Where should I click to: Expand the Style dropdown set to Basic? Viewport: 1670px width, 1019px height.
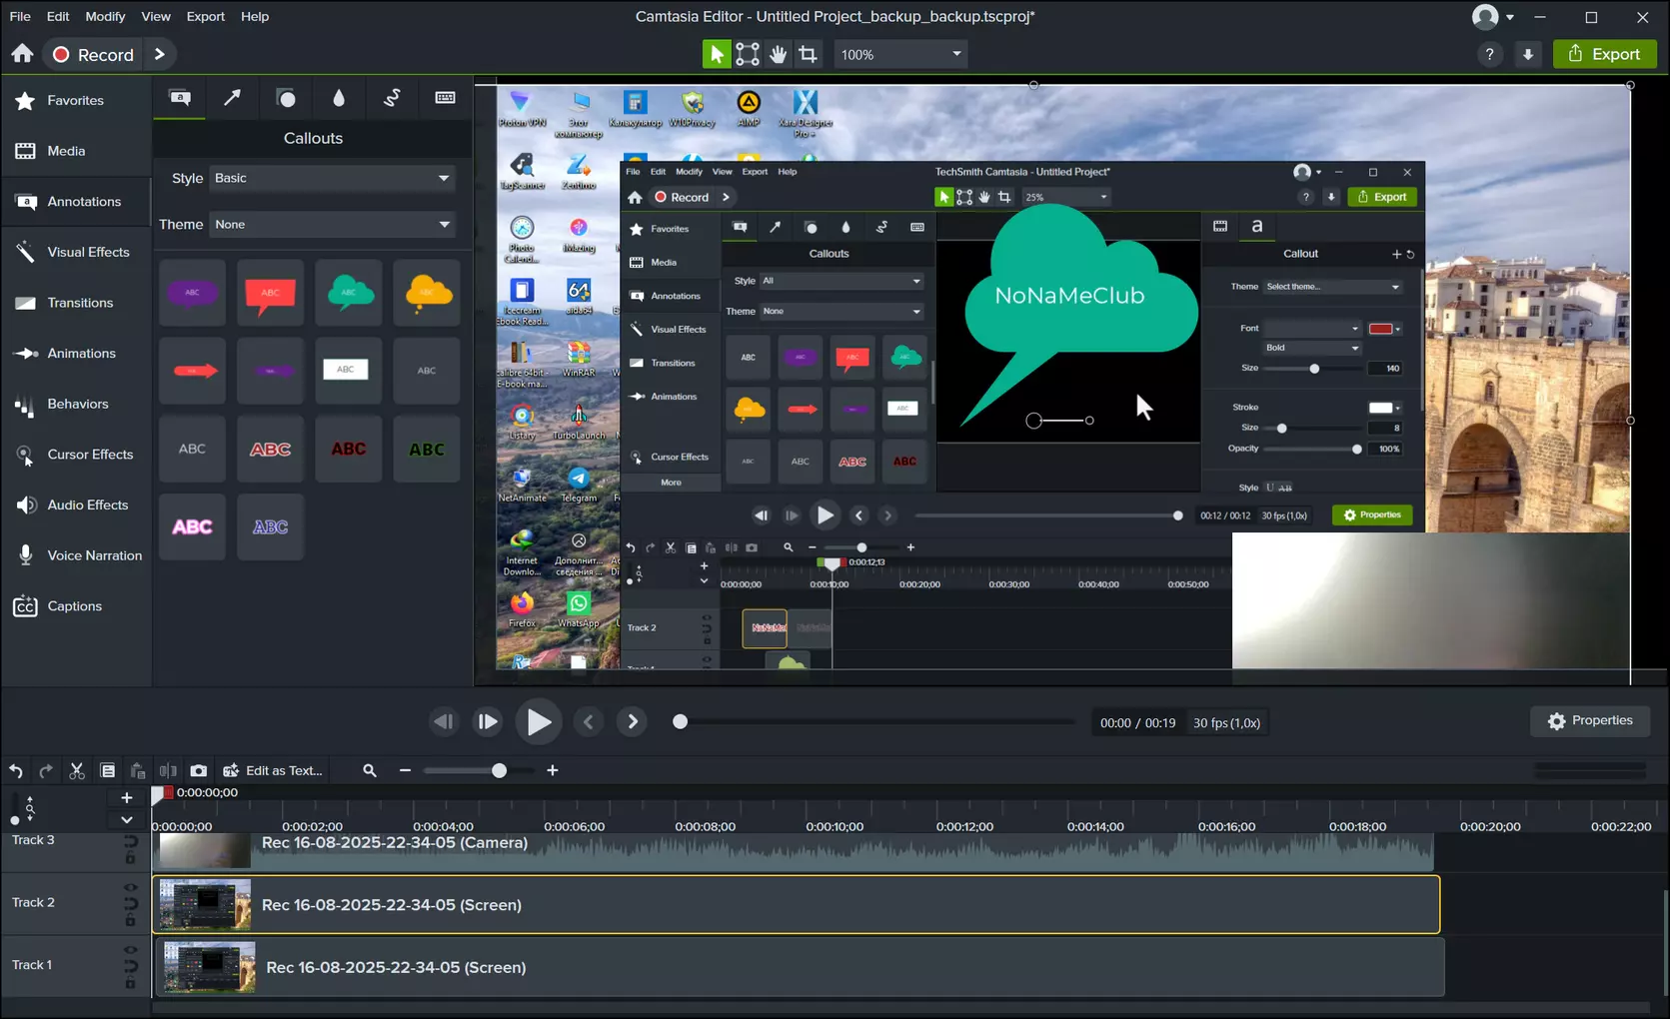(332, 178)
